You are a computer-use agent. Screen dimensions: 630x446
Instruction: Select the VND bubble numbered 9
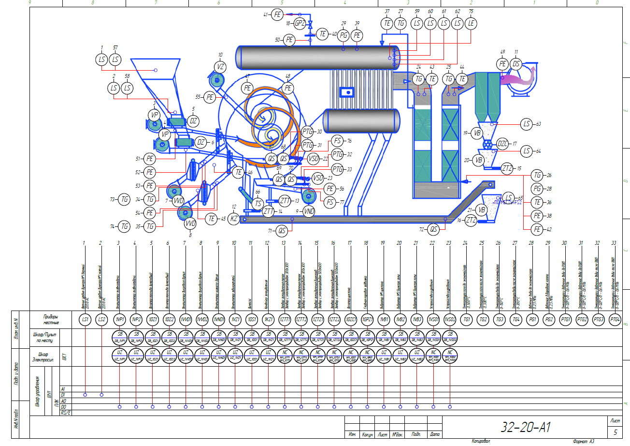click(x=309, y=211)
